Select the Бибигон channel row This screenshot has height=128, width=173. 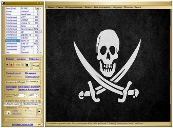tap(22, 38)
